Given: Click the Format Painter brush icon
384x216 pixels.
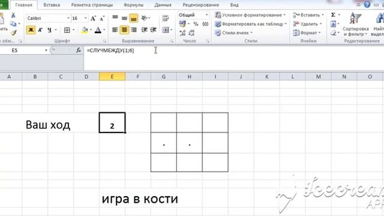Looking at the screenshot, I should [14, 32].
